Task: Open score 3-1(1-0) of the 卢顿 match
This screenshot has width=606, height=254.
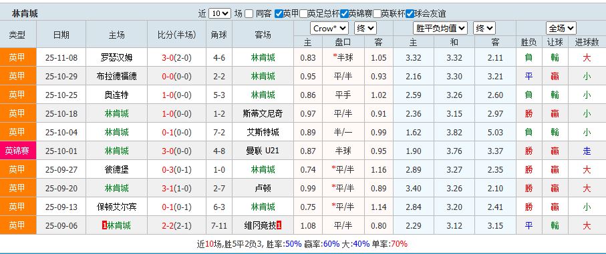Action: 176,188
